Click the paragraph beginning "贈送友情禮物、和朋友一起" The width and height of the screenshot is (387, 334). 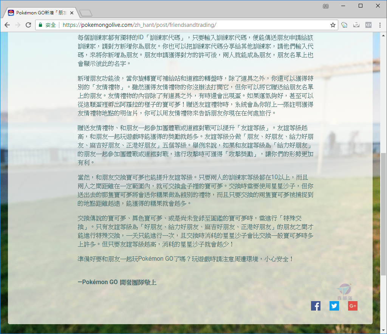point(195,145)
